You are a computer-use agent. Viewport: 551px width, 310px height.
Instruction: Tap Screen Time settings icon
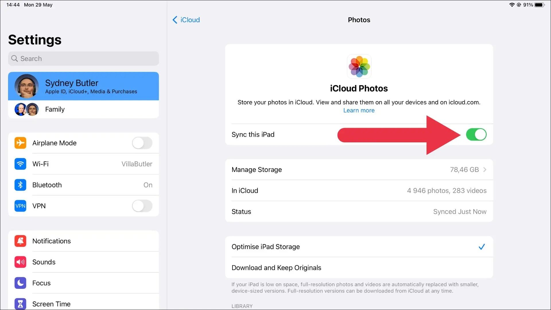click(20, 303)
